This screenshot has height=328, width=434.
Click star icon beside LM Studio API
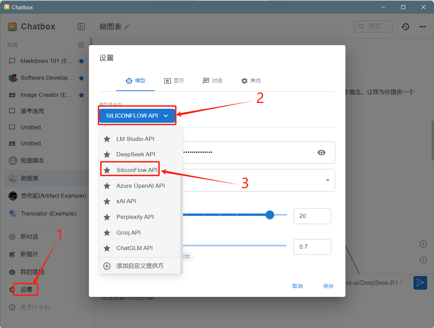107,139
